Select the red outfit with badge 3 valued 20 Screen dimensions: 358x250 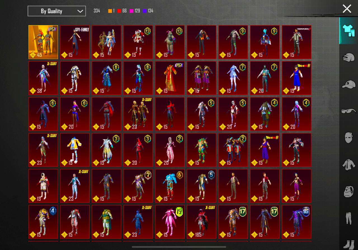(138, 150)
